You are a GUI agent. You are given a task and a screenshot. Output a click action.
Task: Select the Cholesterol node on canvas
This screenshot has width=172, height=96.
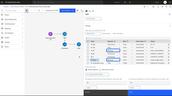pyautogui.click(x=64, y=44)
